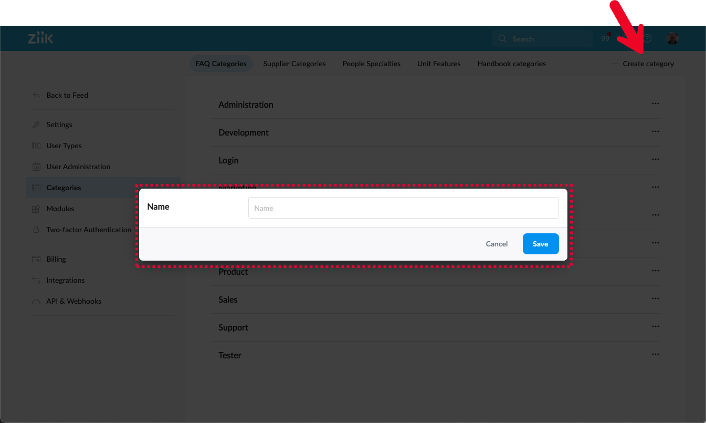Click the Ziik logo
This screenshot has width=706, height=423.
[40, 38]
